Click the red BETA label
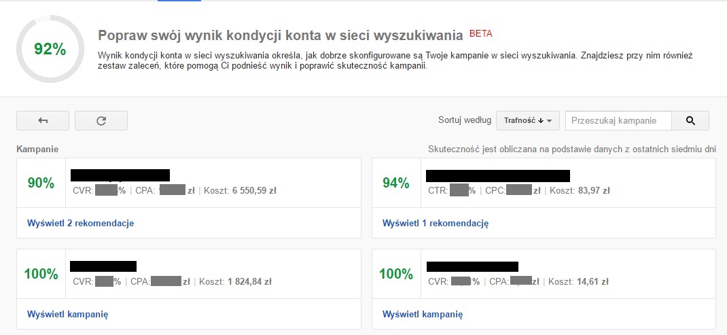727x335 pixels. click(x=481, y=34)
